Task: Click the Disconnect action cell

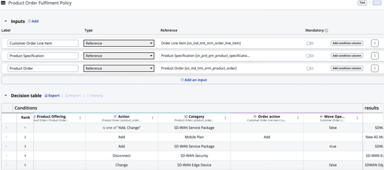Action: point(122,155)
